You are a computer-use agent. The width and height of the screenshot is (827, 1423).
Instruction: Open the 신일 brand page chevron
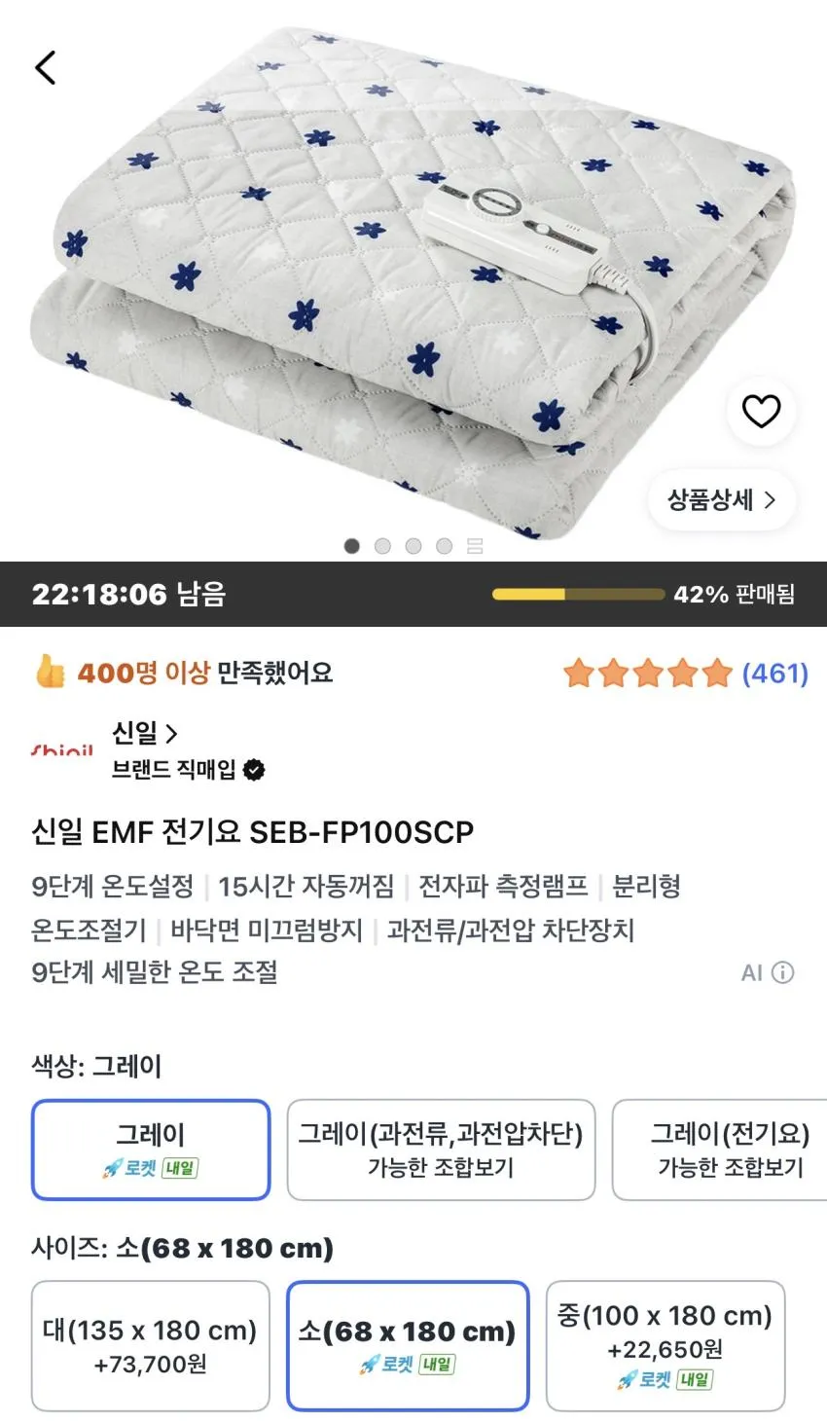pyautogui.click(x=171, y=733)
